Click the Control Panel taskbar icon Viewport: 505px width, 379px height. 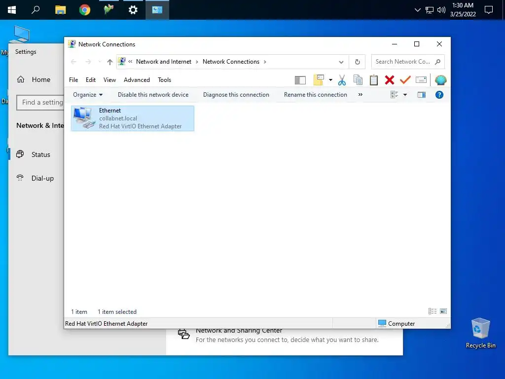click(157, 10)
